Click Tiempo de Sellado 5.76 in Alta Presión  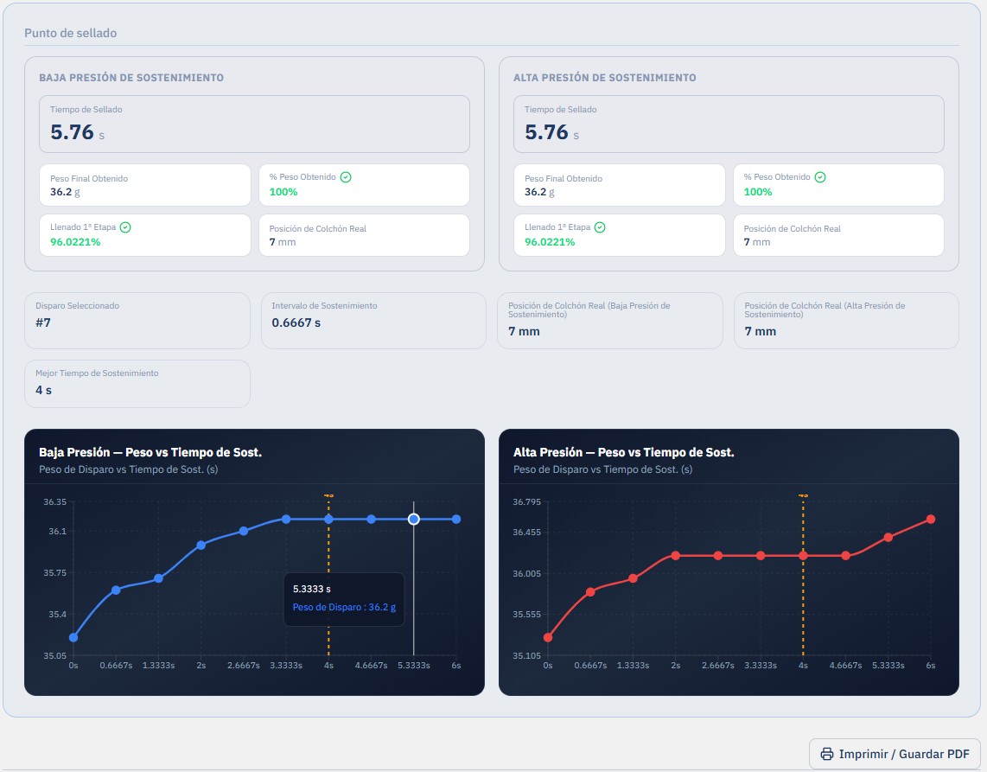tap(729, 124)
